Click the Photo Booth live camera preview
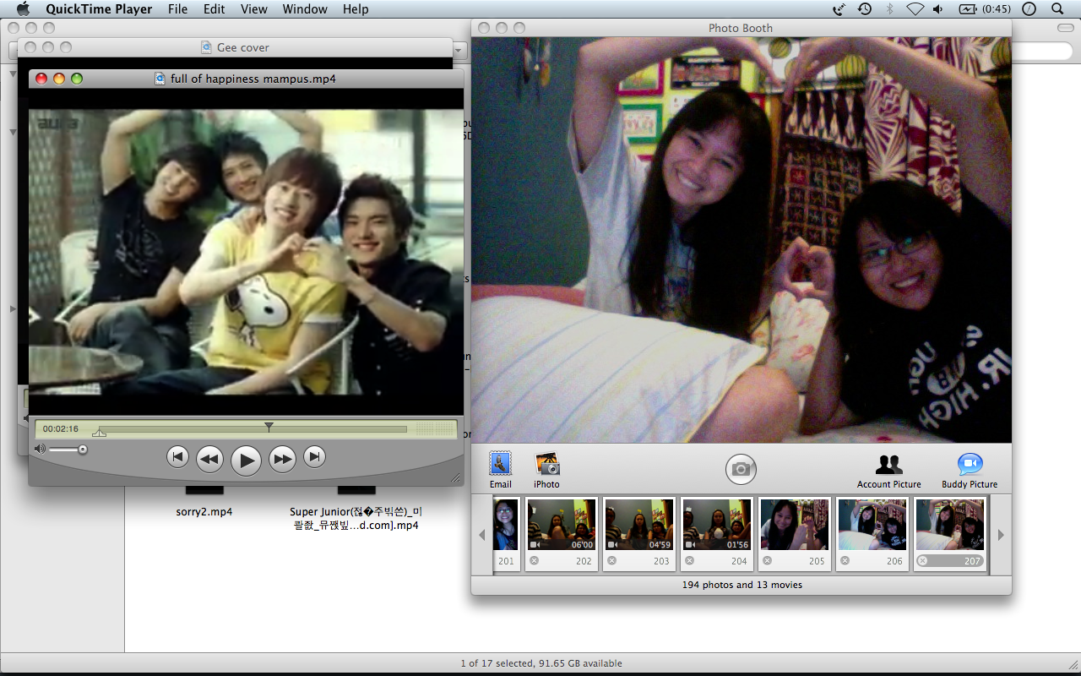The height and width of the screenshot is (676, 1081). tap(741, 240)
